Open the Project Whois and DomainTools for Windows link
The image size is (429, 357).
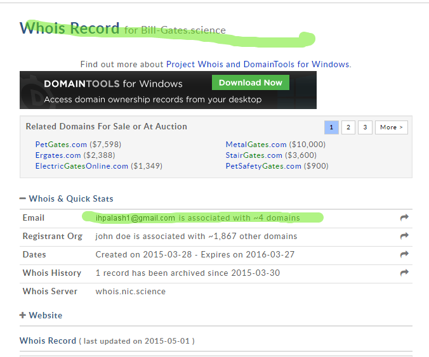point(258,64)
